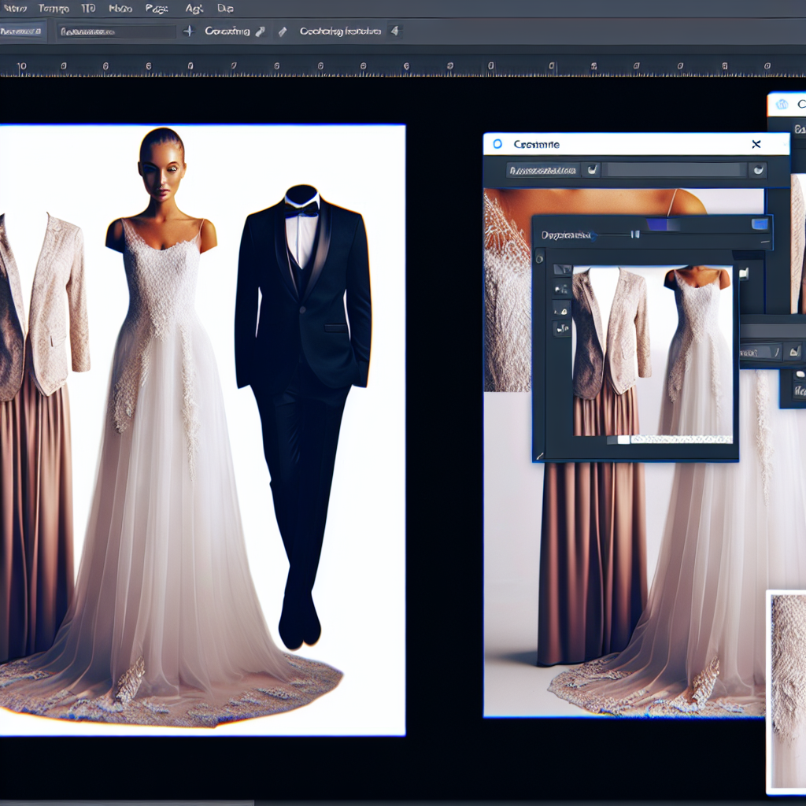The width and height of the screenshot is (806, 806).
Task: Click the blue circle icon in the dialog title bar
Action: pos(497,144)
